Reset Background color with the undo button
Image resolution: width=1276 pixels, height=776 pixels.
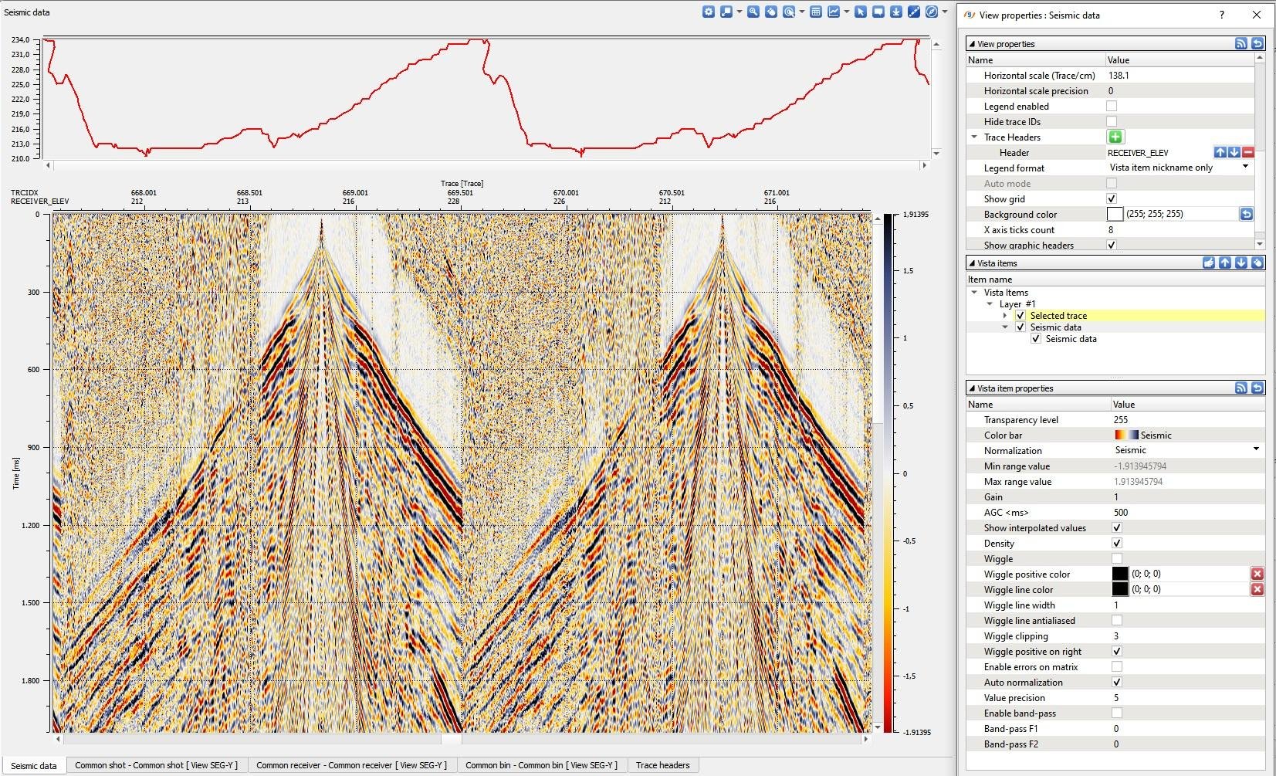pyautogui.click(x=1246, y=214)
